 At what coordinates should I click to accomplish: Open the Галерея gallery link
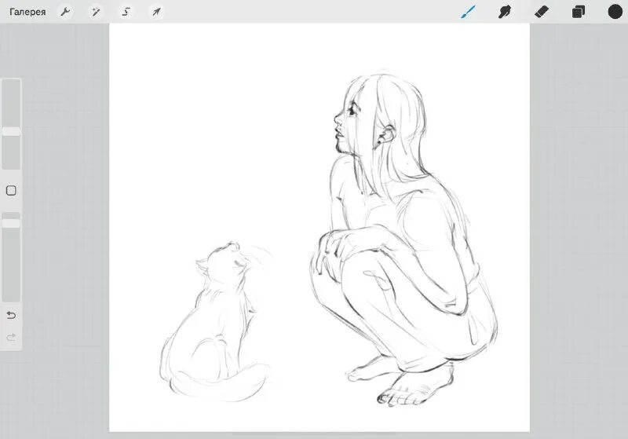coord(27,12)
